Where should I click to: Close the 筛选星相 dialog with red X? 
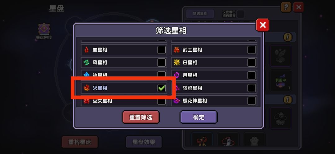(263, 25)
